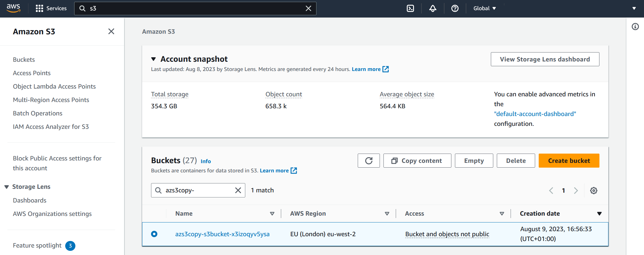
Task: Open the account menu arrow at top right
Action: (x=634, y=8)
